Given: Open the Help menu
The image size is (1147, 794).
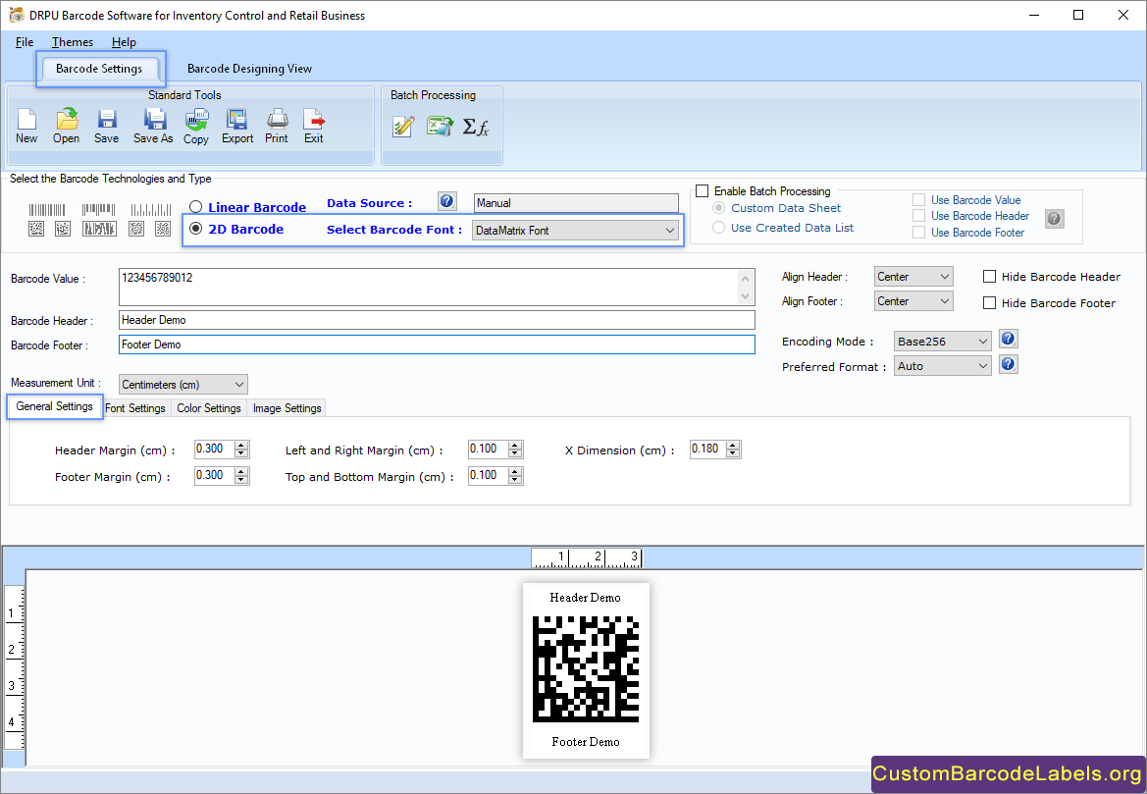Looking at the screenshot, I should pos(124,42).
